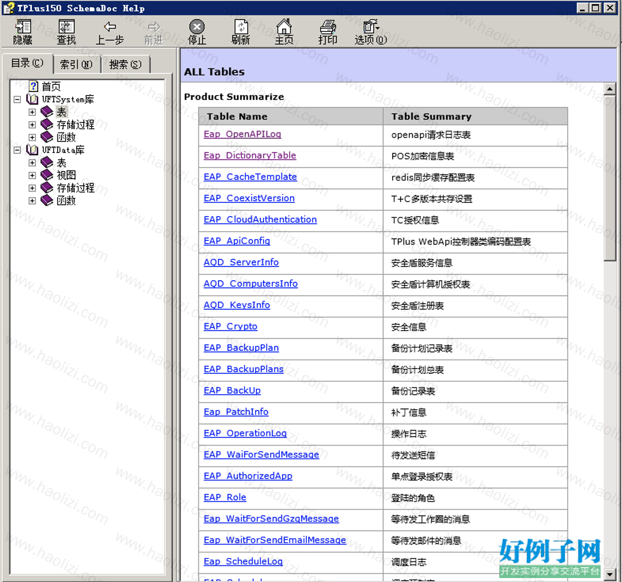The image size is (622, 582).
Task: Switch to the 索引(N) tab
Action: coord(76,64)
